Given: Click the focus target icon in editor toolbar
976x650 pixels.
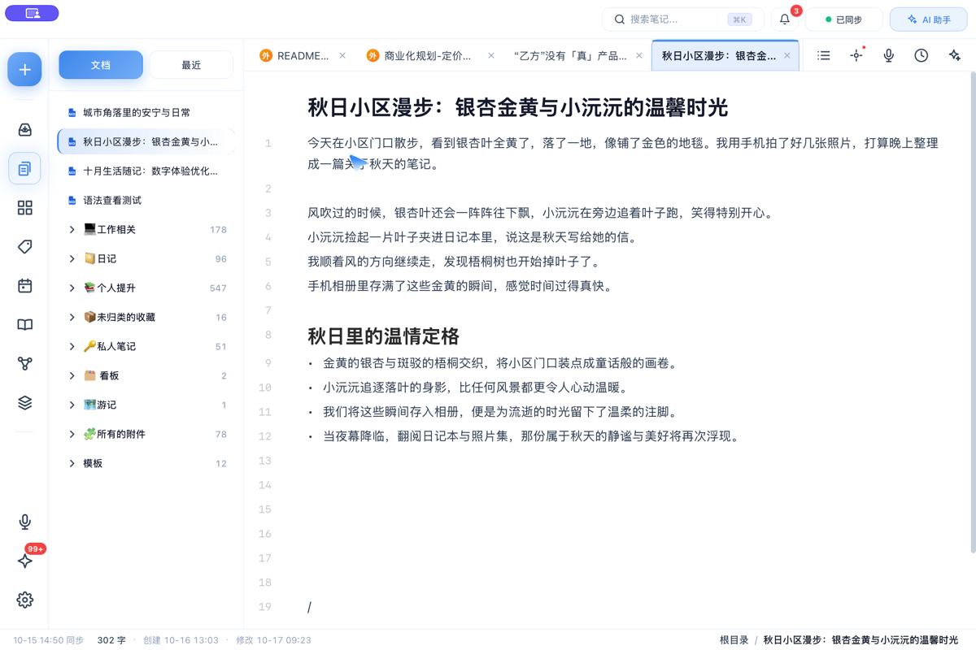Looking at the screenshot, I should [856, 55].
